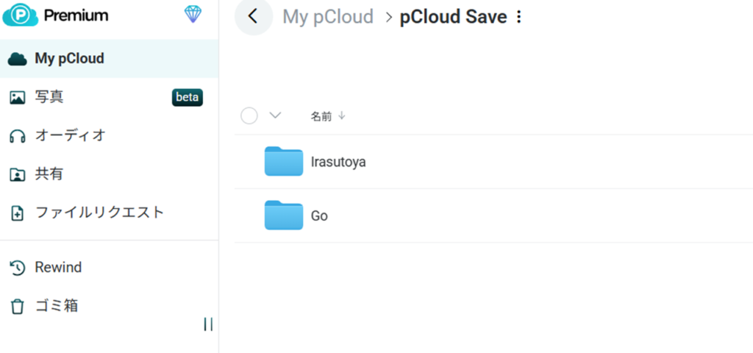Click the 名前 column header

(321, 116)
